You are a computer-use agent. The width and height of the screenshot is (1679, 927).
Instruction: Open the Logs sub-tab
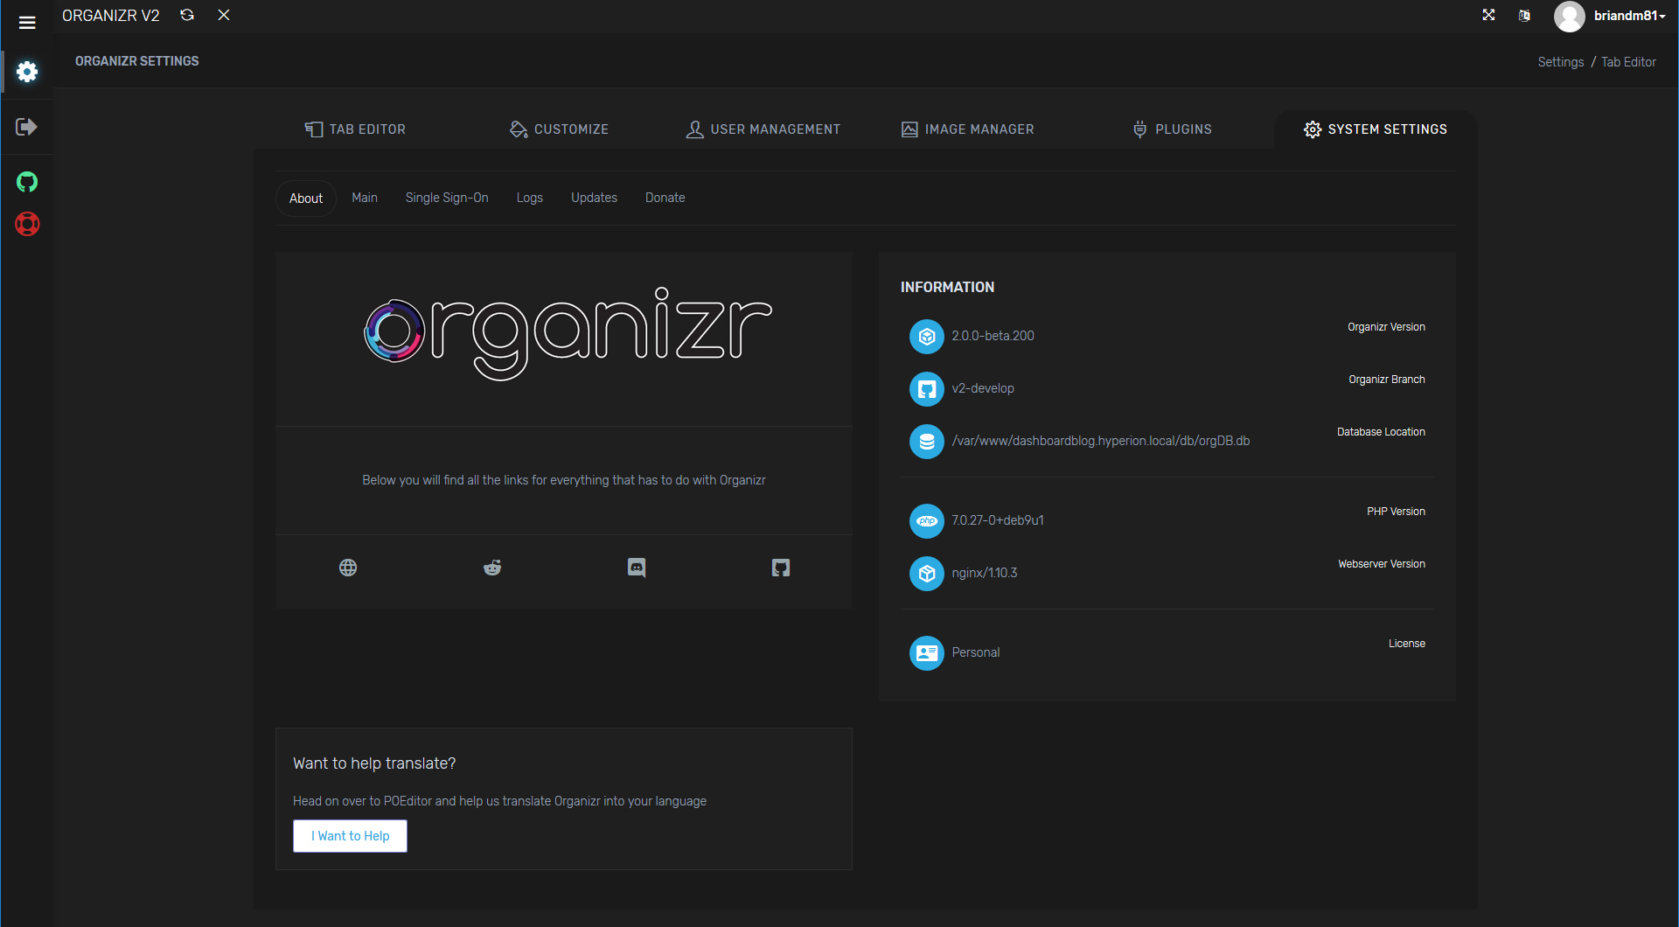tap(530, 198)
